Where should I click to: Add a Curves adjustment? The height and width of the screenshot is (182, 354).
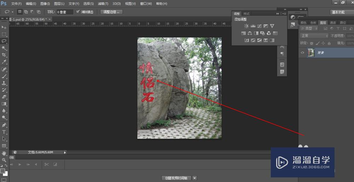click(x=259, y=26)
